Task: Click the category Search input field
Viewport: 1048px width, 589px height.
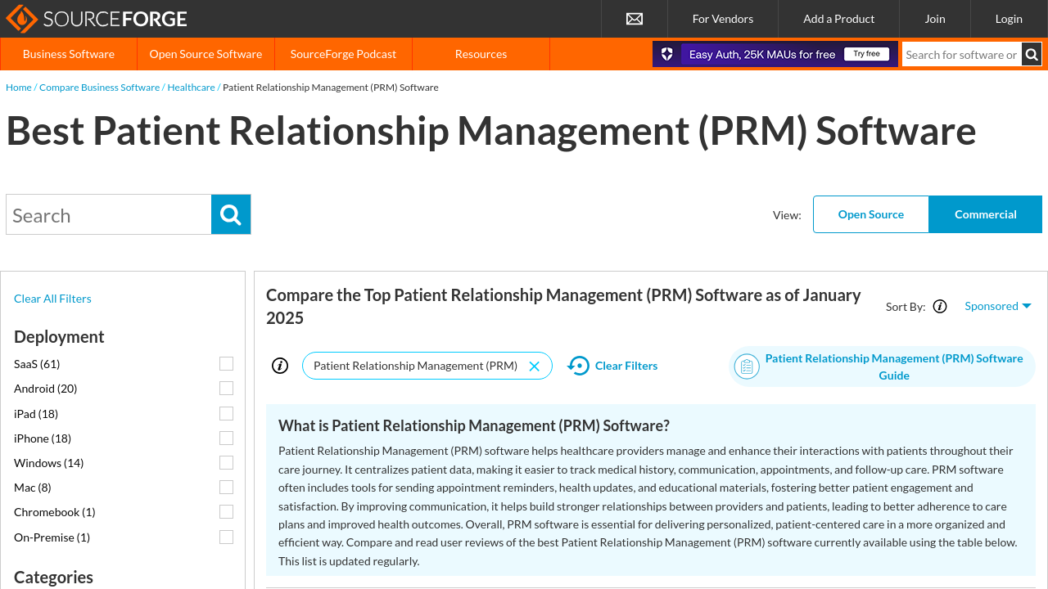Action: pyautogui.click(x=109, y=215)
